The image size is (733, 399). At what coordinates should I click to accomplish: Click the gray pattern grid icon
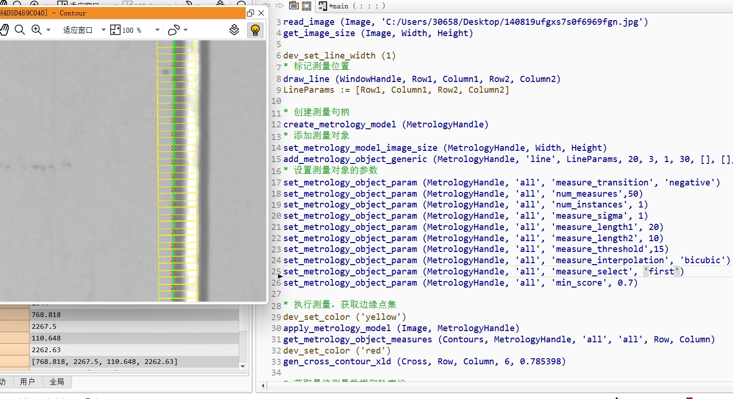click(x=306, y=6)
